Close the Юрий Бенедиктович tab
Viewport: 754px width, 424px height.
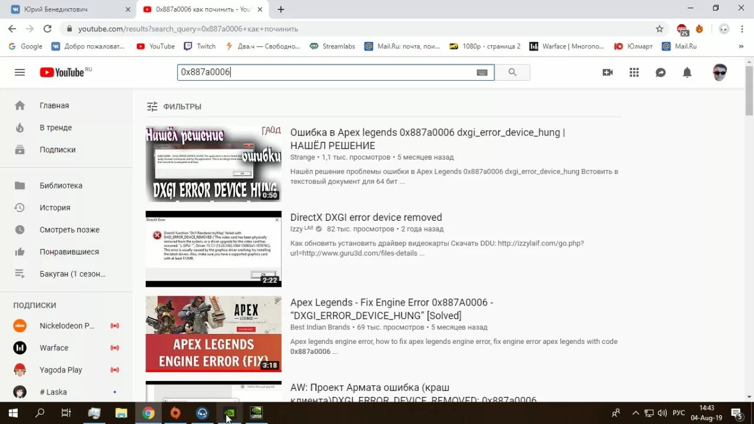[128, 9]
